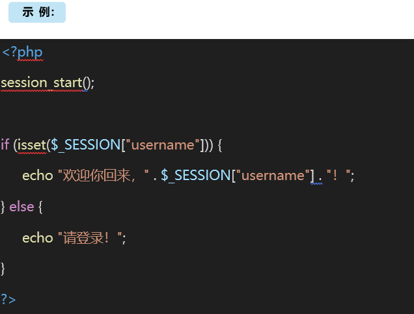The width and height of the screenshot is (414, 314).
Task: Click the final closing curly brace line
Action: click(x=3, y=268)
